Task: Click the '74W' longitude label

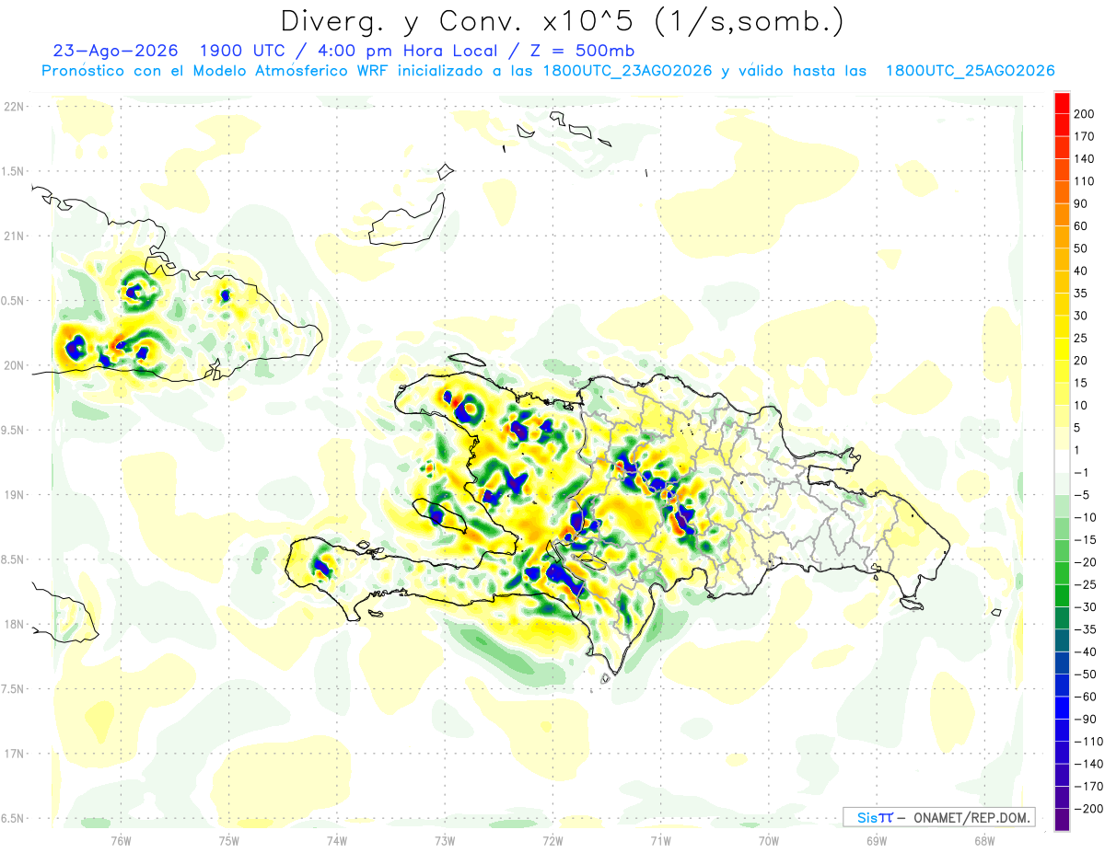Action: tap(337, 839)
